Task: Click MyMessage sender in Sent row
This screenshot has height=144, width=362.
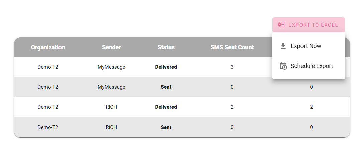Action: tap(111, 87)
